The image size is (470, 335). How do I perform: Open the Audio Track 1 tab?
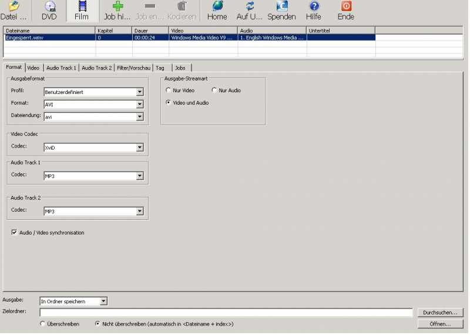pos(61,68)
